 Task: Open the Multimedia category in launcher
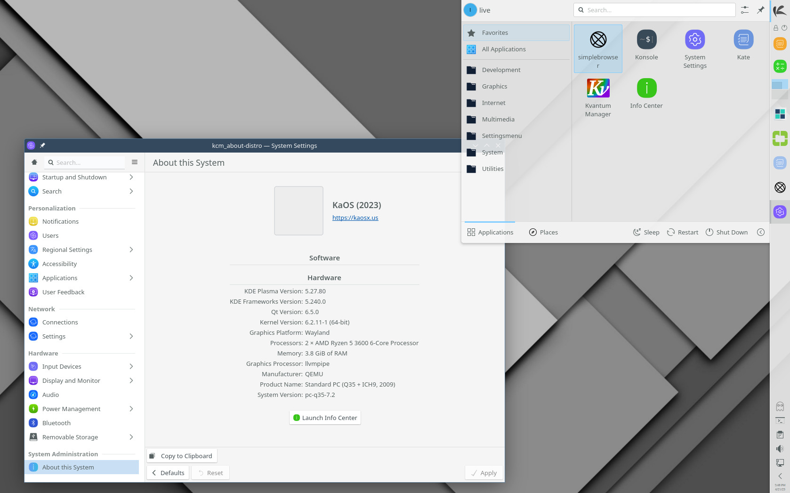pos(516,120)
